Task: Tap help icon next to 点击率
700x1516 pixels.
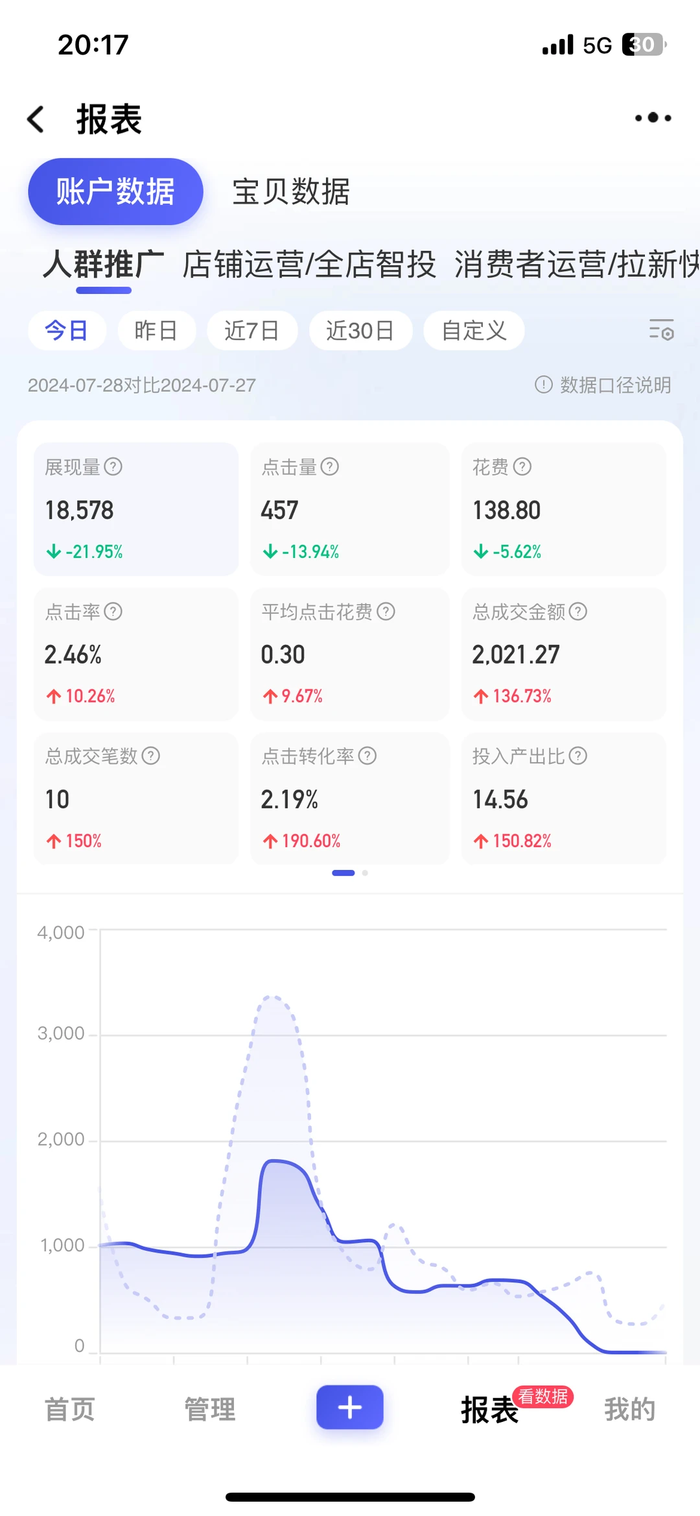Action: [113, 611]
